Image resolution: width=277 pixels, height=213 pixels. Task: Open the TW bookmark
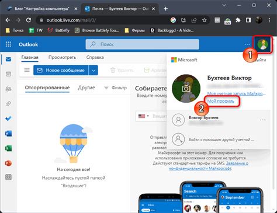click(x=36, y=30)
